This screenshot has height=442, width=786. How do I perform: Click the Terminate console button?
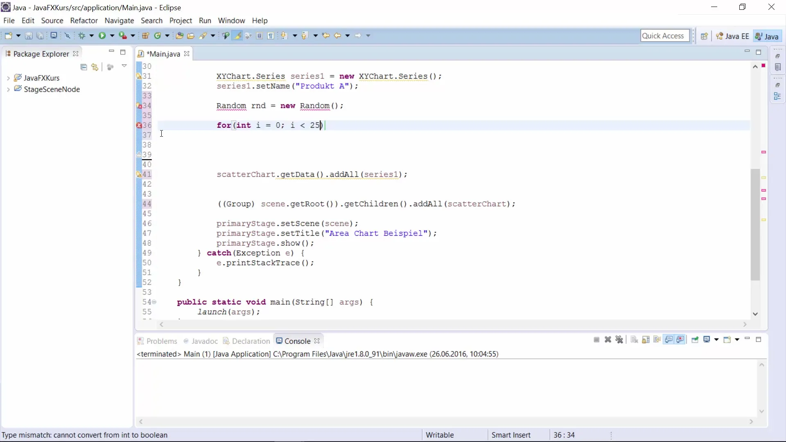(x=596, y=340)
